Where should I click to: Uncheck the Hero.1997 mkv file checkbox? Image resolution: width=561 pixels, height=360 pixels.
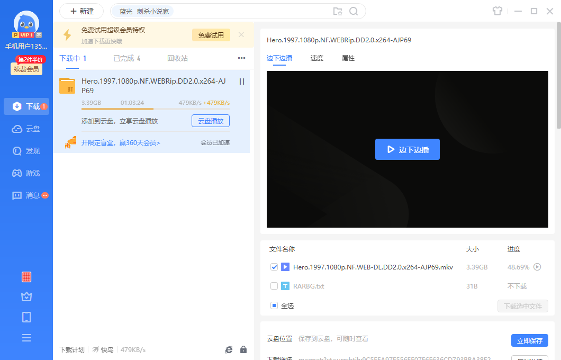click(274, 267)
